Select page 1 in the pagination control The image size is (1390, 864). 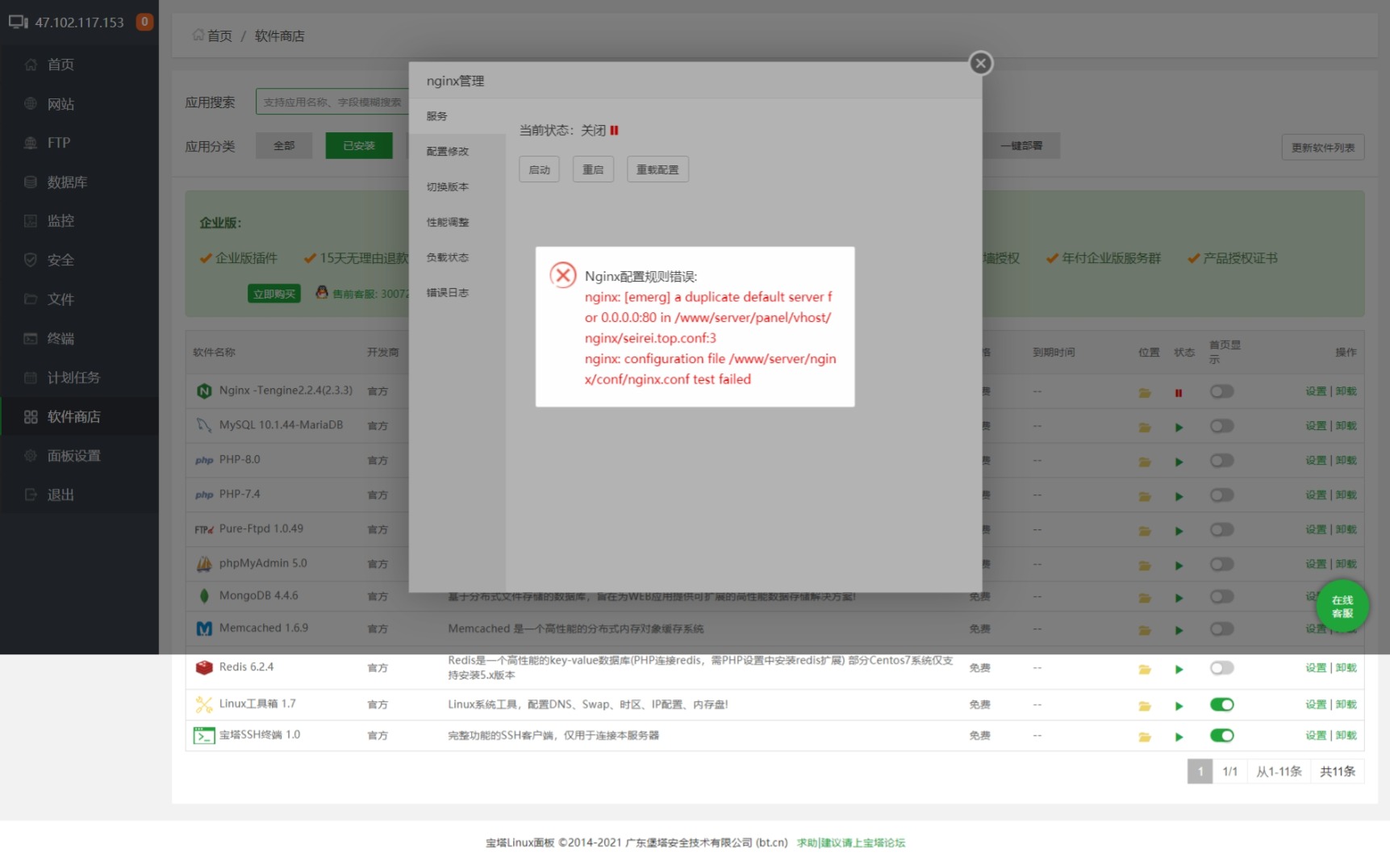coord(1200,771)
